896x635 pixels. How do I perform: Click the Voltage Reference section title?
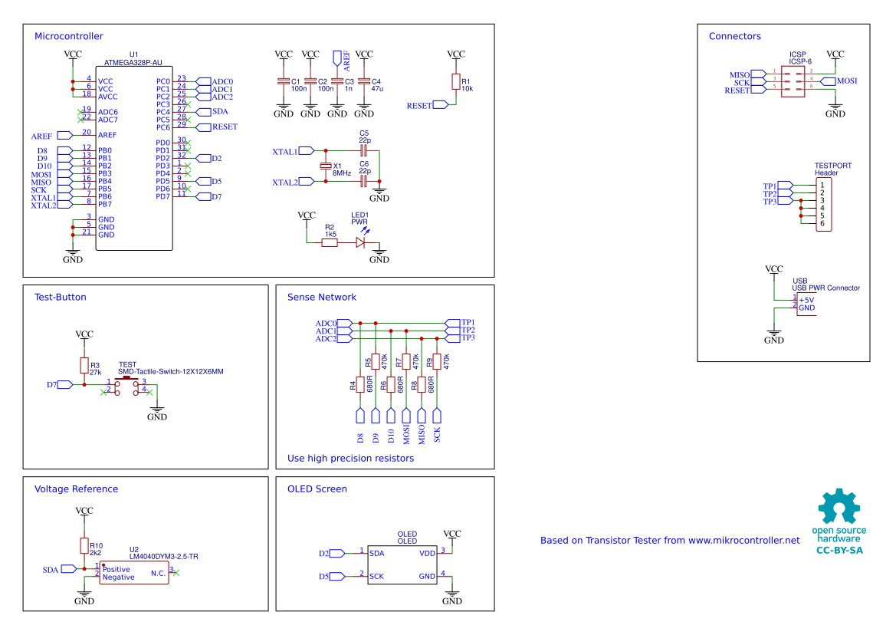click(76, 489)
